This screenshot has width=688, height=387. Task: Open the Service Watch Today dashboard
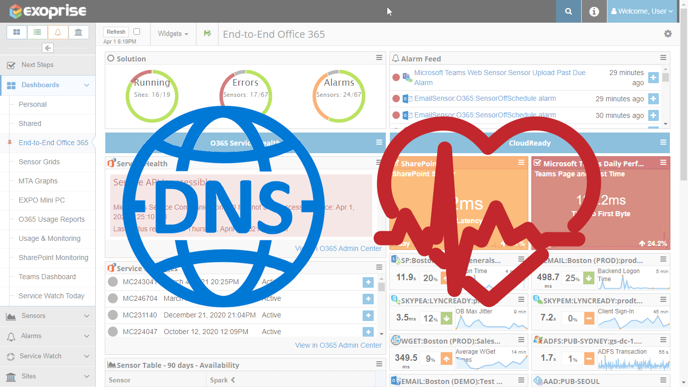51,296
